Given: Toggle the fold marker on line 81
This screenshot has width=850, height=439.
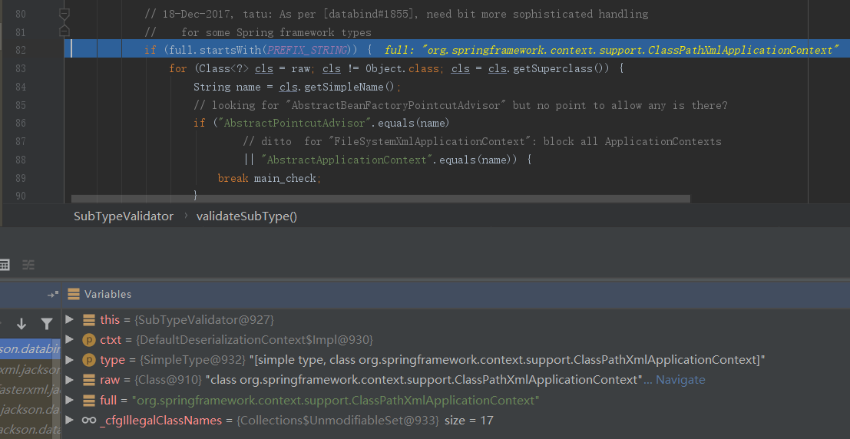Looking at the screenshot, I should tap(64, 31).
